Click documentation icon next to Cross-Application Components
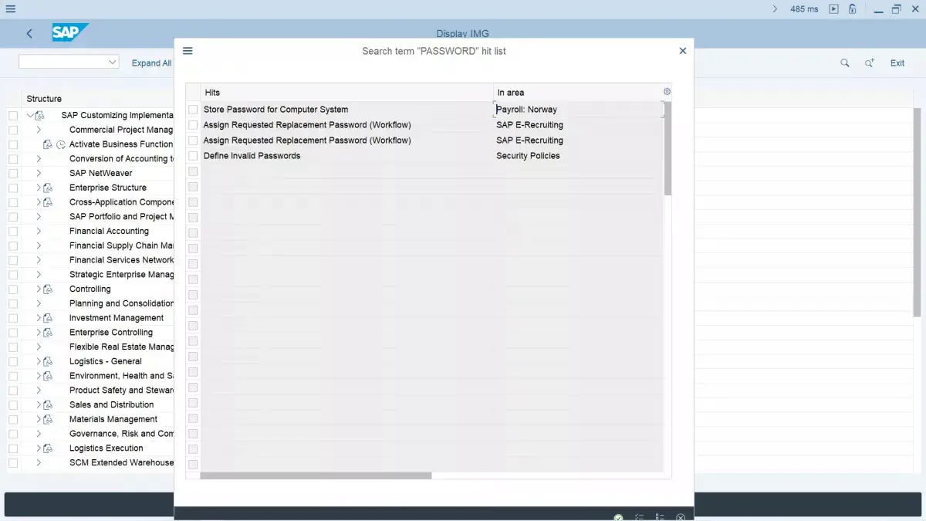 pos(48,202)
